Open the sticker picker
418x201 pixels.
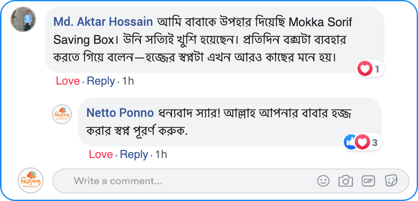[x=391, y=181]
